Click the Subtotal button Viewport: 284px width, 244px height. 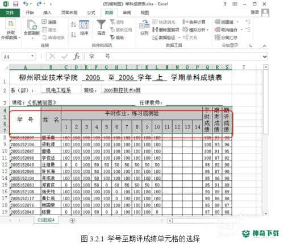click(x=226, y=38)
